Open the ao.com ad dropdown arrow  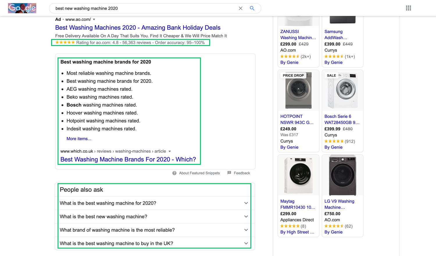pyautogui.click(x=94, y=19)
